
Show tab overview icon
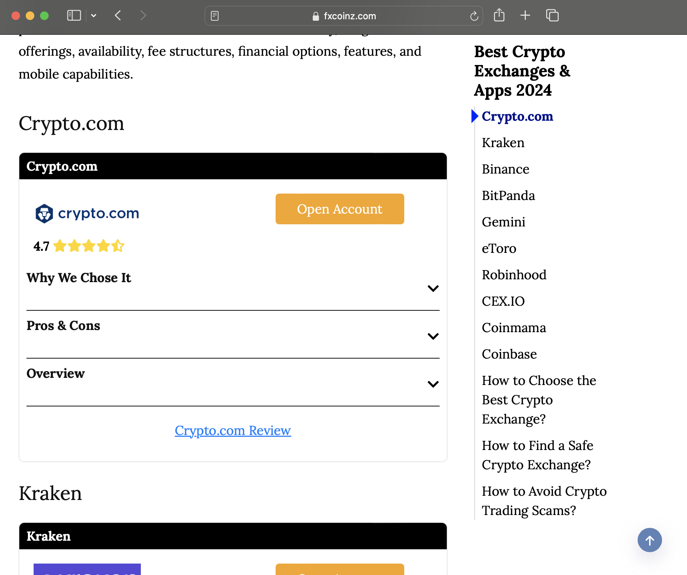[552, 15]
